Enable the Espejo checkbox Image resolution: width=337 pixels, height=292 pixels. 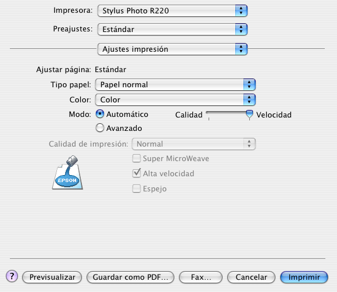click(x=137, y=188)
